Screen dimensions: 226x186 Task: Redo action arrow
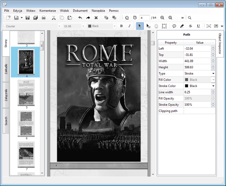(88, 18)
